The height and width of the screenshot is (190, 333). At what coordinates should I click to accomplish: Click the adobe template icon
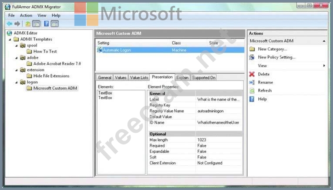23,58
